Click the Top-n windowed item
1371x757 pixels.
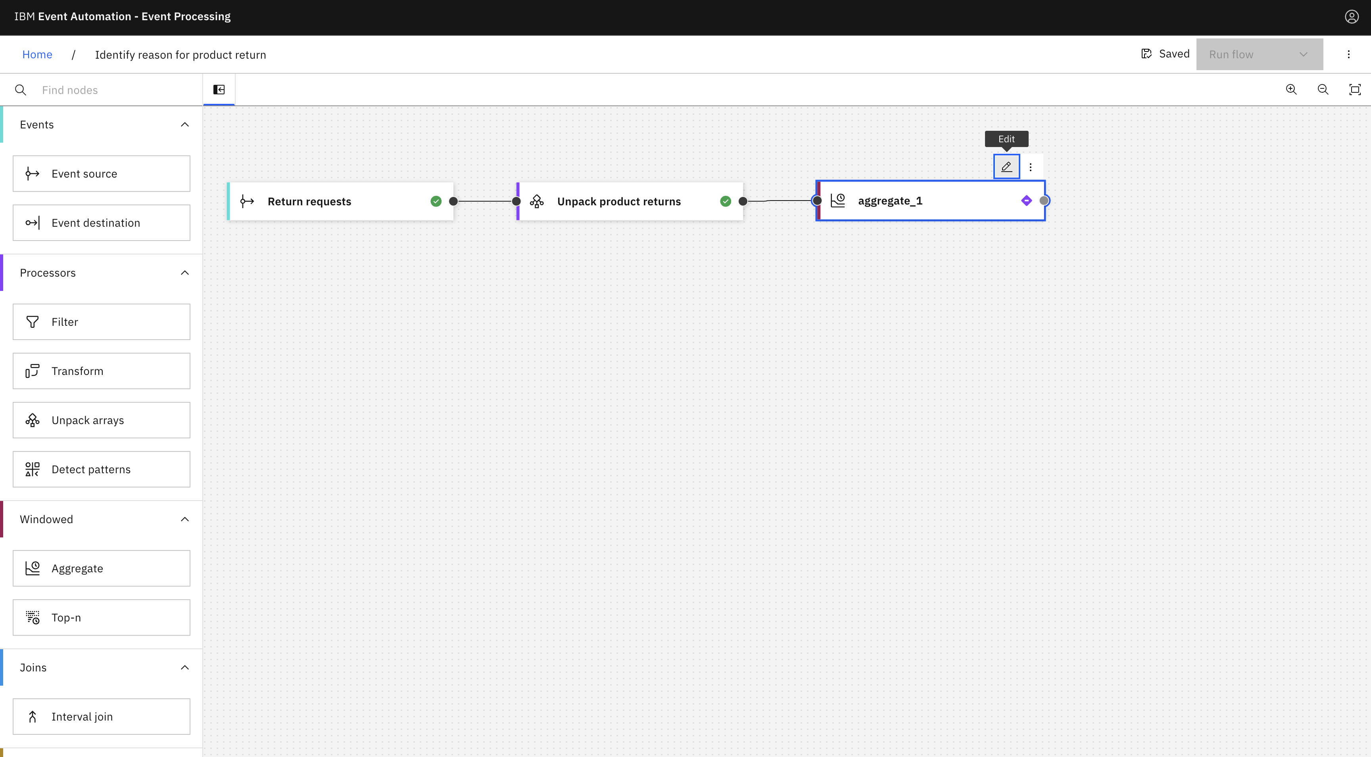(102, 618)
